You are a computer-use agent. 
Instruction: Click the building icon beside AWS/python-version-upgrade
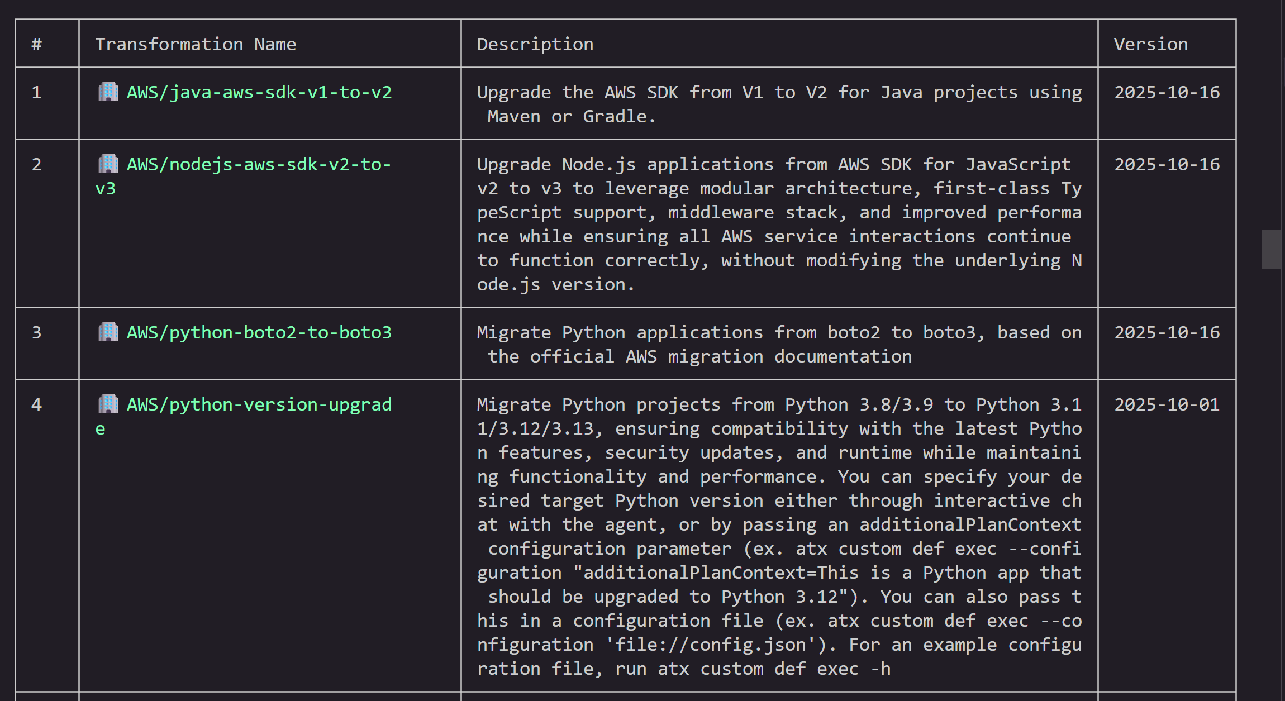pos(108,403)
